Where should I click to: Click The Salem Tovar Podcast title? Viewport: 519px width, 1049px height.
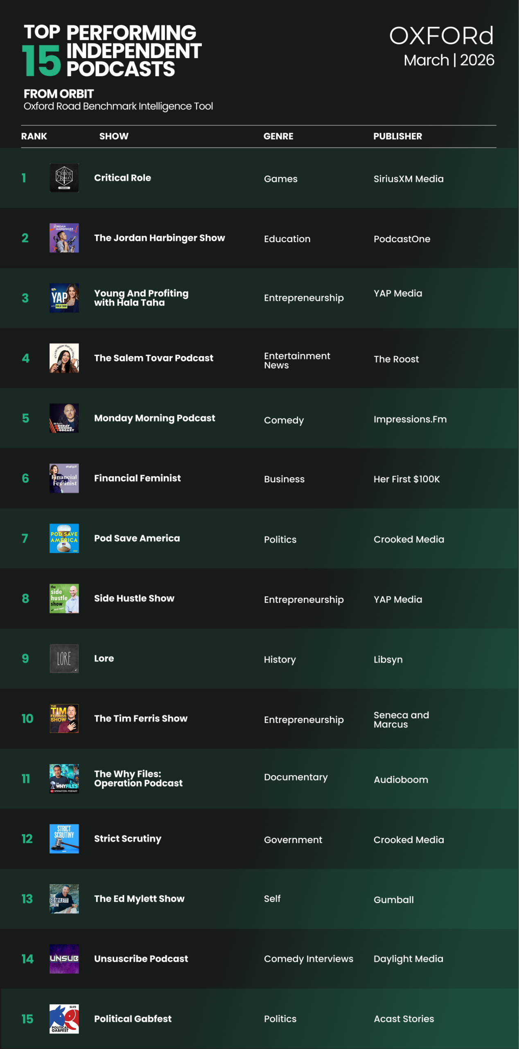pos(153,358)
